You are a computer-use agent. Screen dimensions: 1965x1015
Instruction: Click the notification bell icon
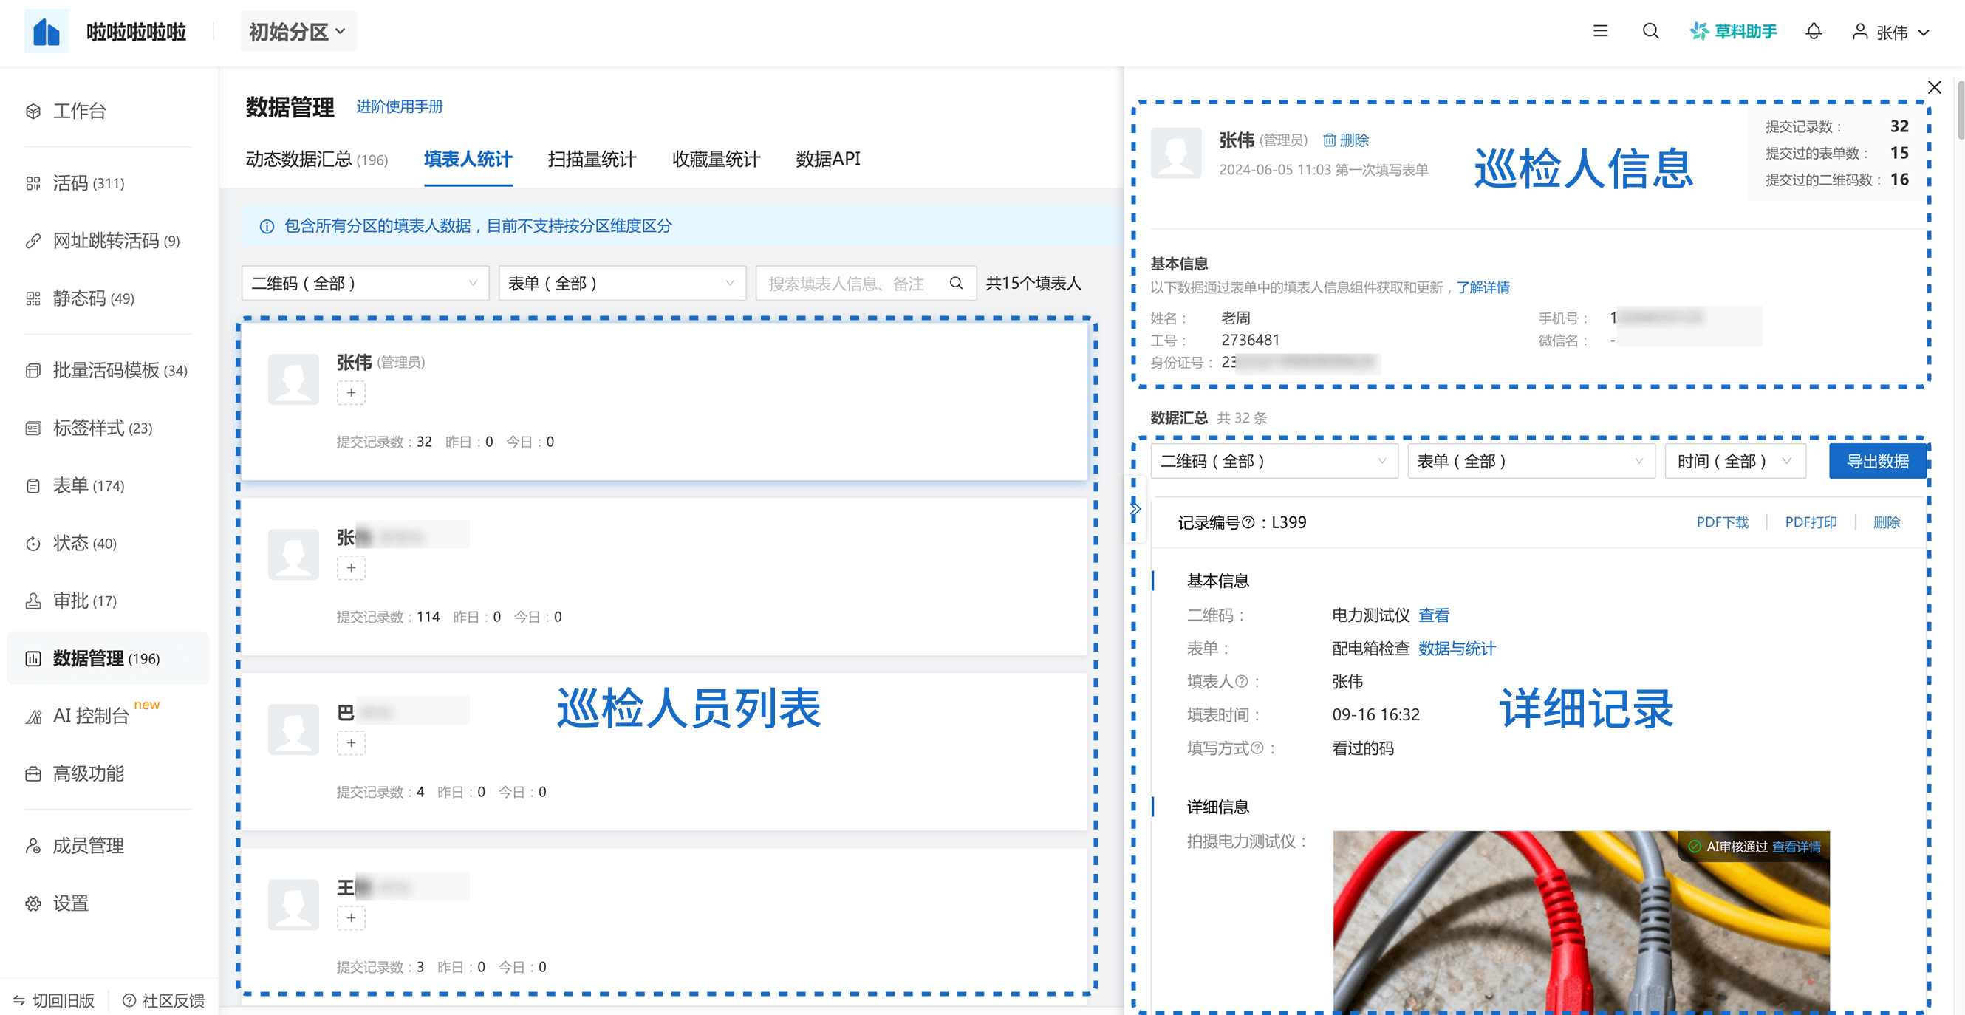click(x=1814, y=31)
